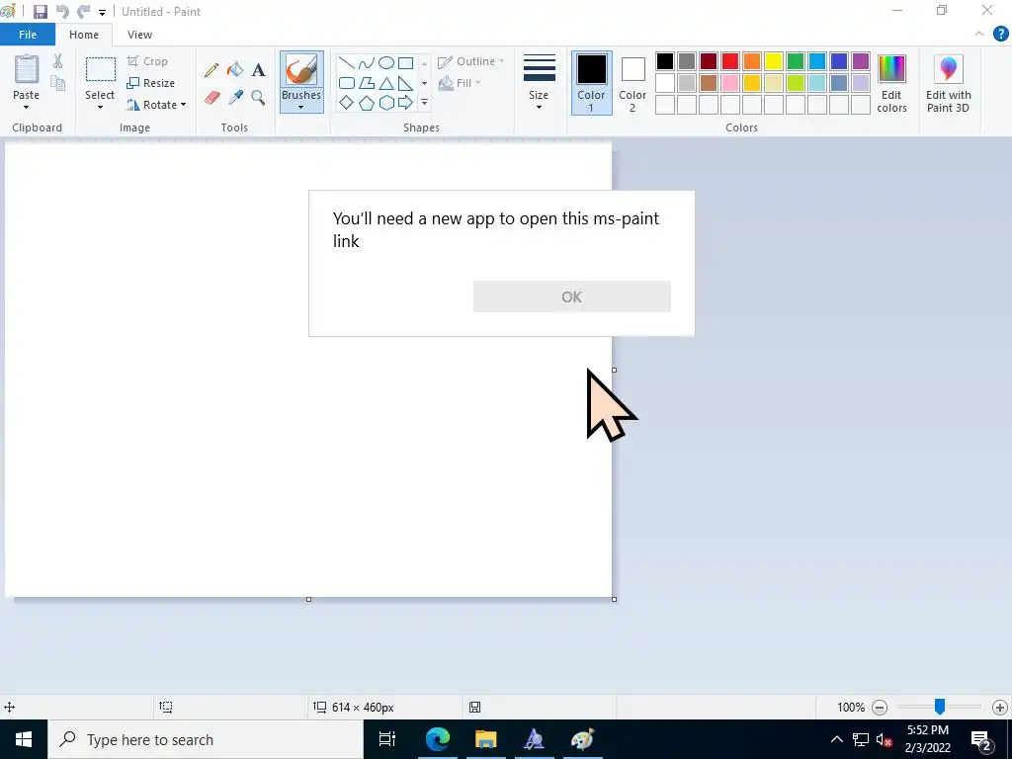
Task: Choose the Pentagon shape
Action: coord(367,103)
